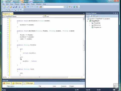
Task: Collapse the setMiddle method outline
Action: point(11,21)
